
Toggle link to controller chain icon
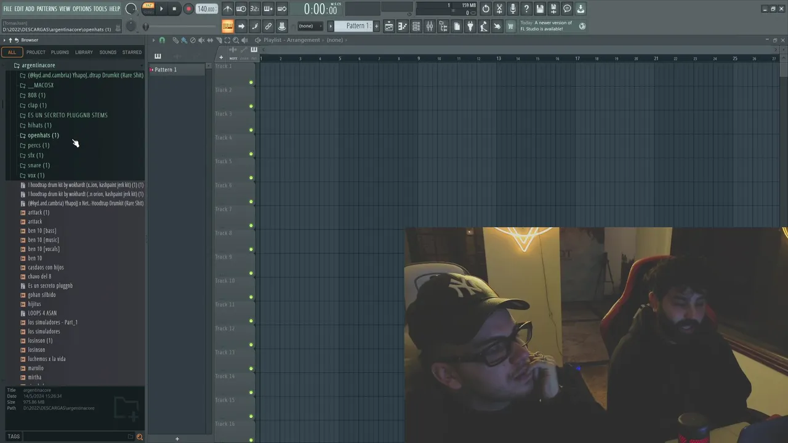(268, 26)
